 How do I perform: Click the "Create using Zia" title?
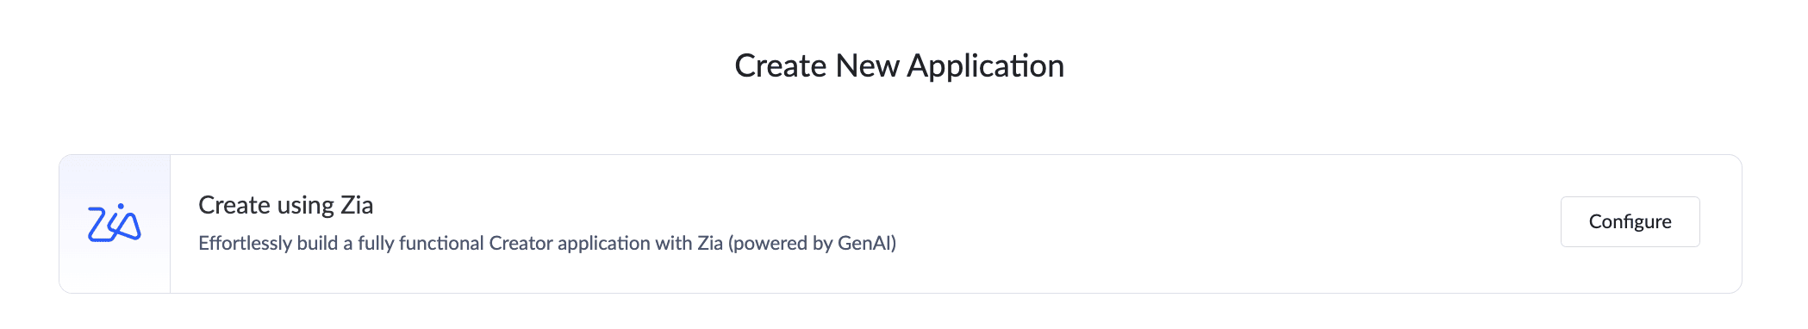coord(285,205)
